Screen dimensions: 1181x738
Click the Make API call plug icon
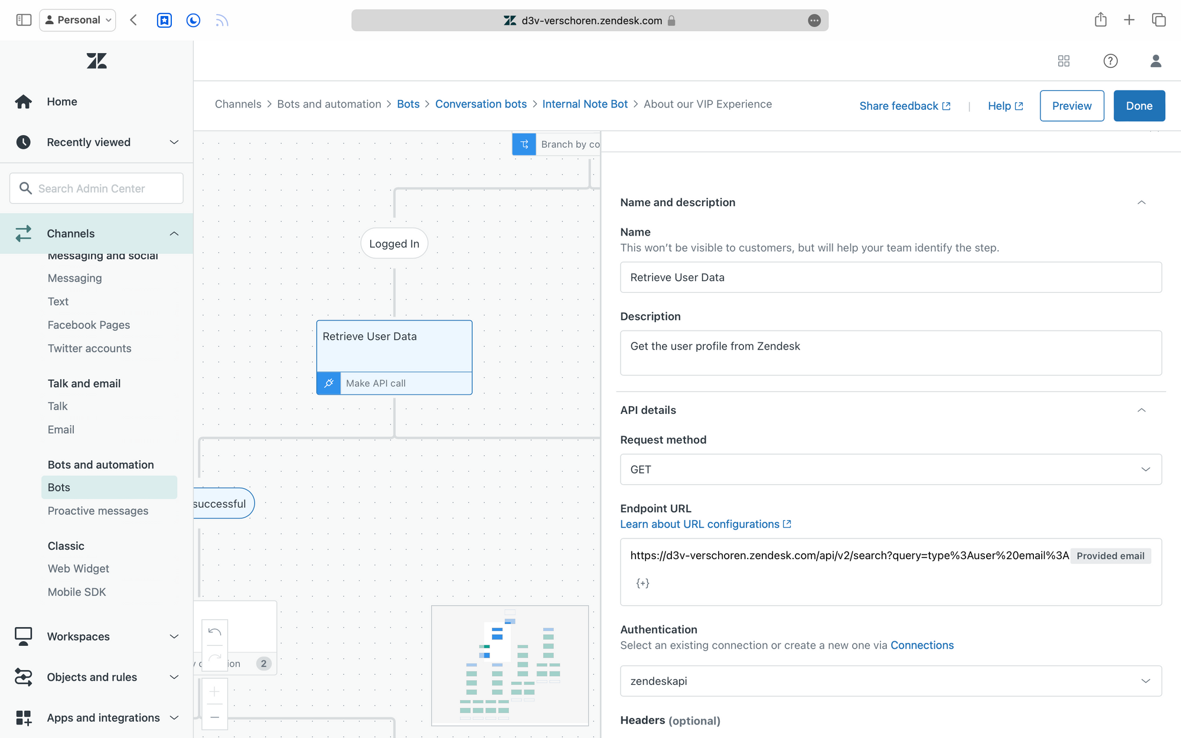click(329, 383)
